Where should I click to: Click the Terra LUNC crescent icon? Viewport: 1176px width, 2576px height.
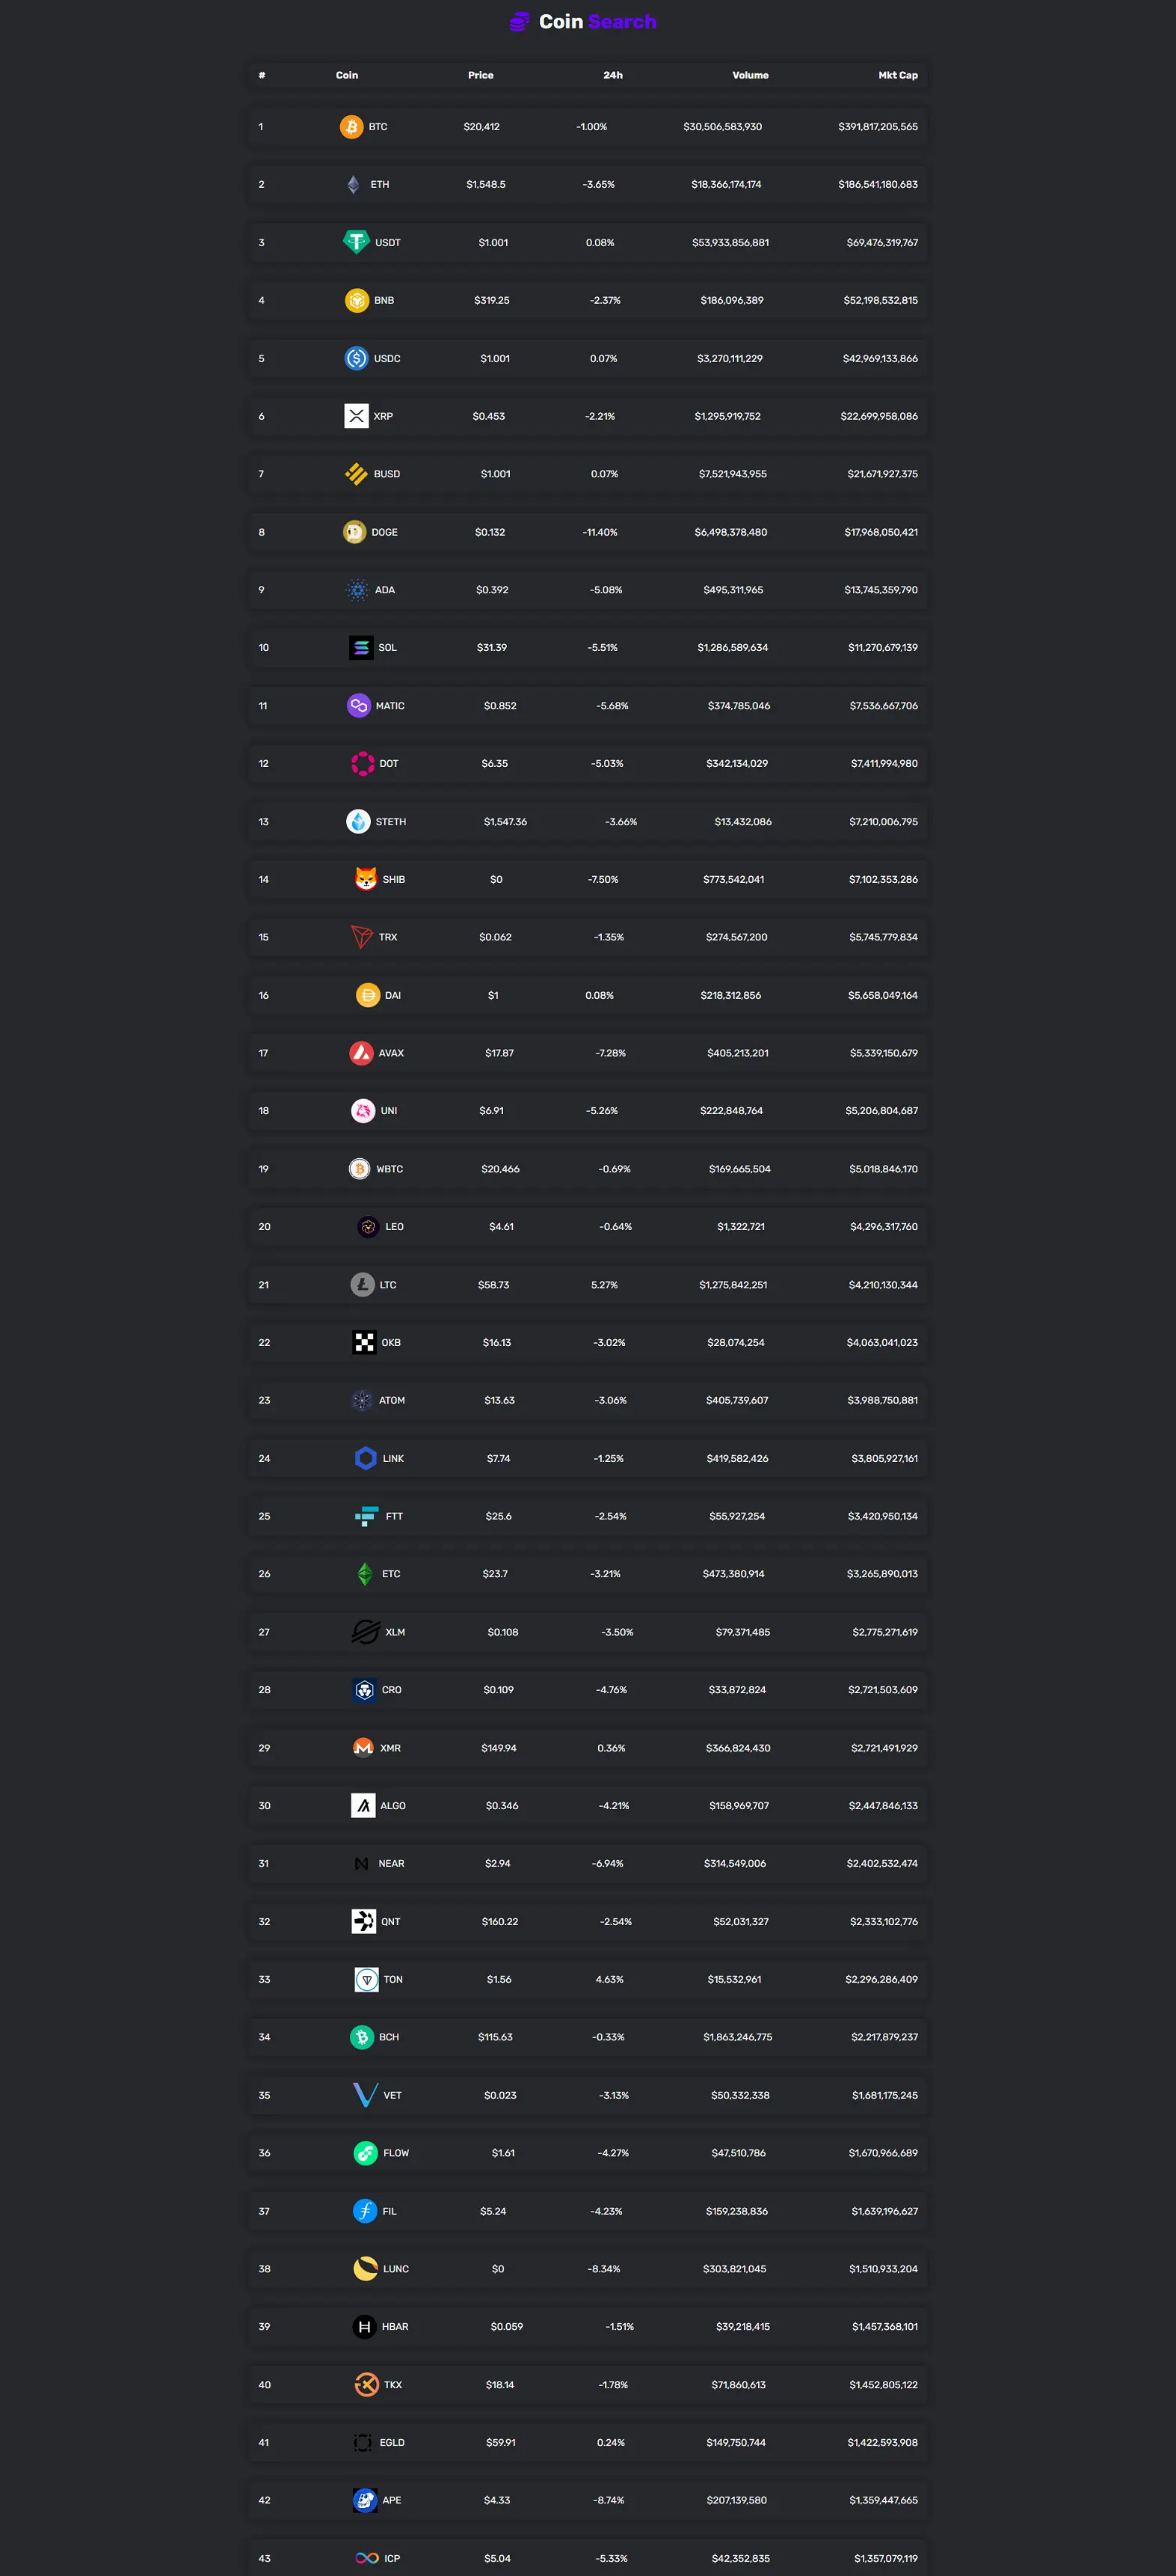click(366, 2269)
